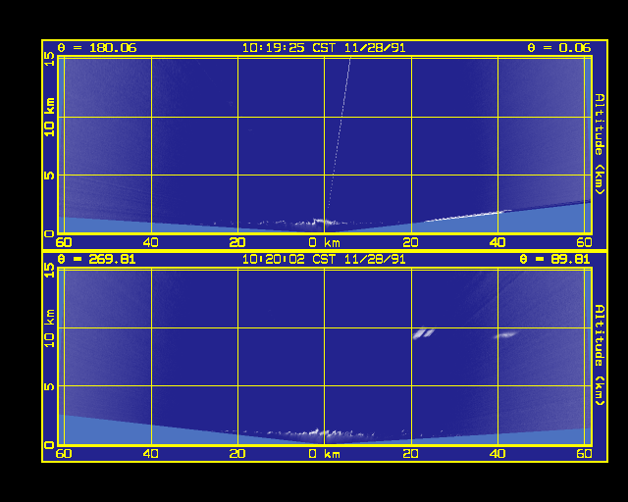Click upper panel's Altitude (km) axis title
This screenshot has height=502, width=628.
(x=600, y=144)
